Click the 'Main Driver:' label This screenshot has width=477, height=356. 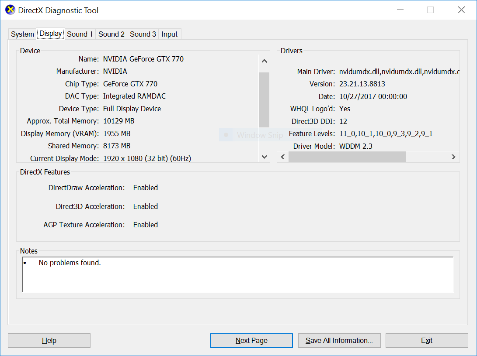[316, 72]
